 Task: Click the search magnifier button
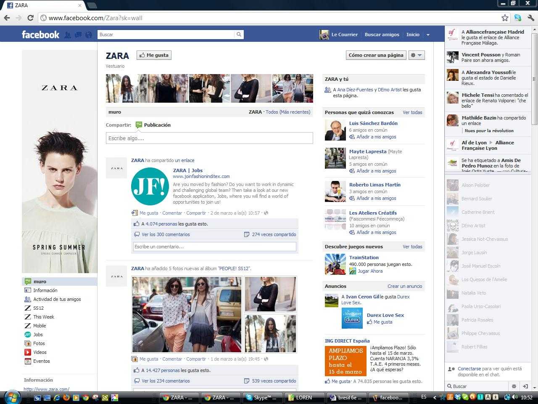point(239,35)
